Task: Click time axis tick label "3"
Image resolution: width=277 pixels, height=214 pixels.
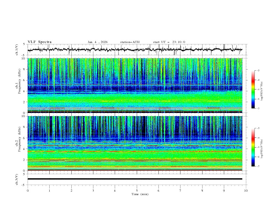Action: pyautogui.click(x=93, y=191)
